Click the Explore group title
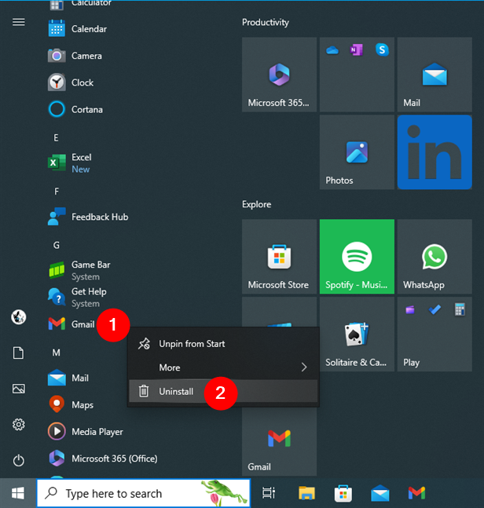 pos(256,204)
